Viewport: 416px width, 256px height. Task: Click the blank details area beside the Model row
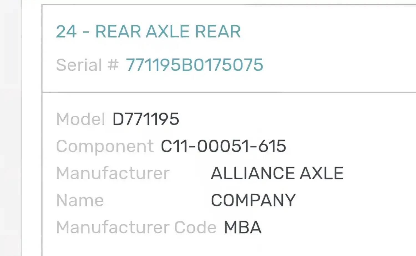[x=297, y=119]
